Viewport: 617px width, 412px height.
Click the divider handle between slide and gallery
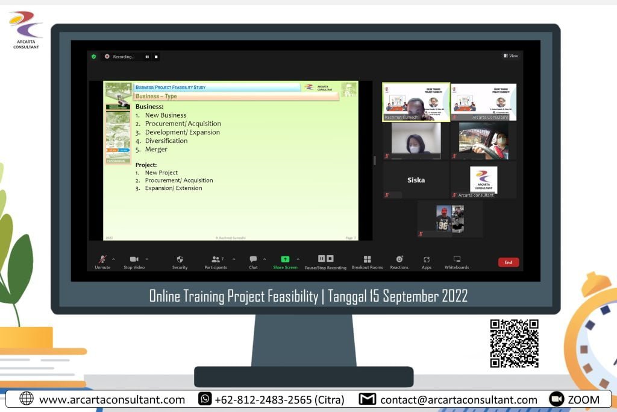[374, 160]
